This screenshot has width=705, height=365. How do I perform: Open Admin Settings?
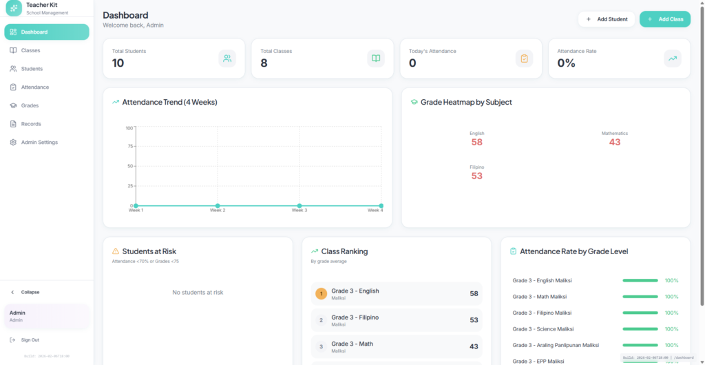(x=39, y=143)
